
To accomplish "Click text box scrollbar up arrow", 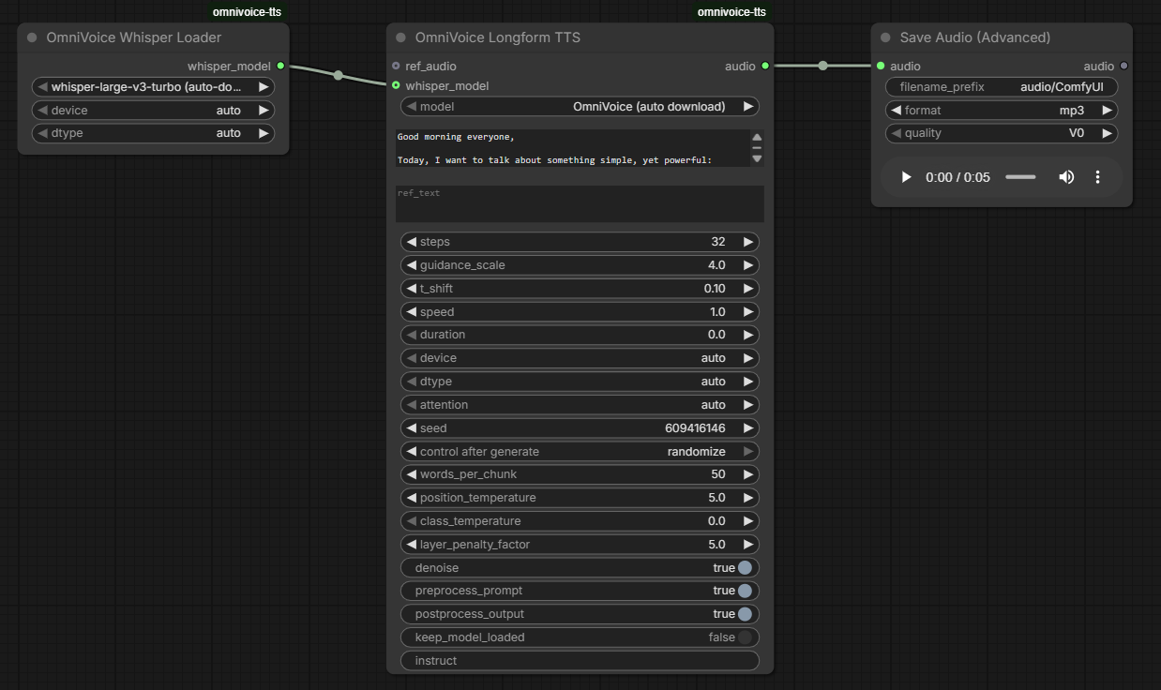I will [757, 137].
